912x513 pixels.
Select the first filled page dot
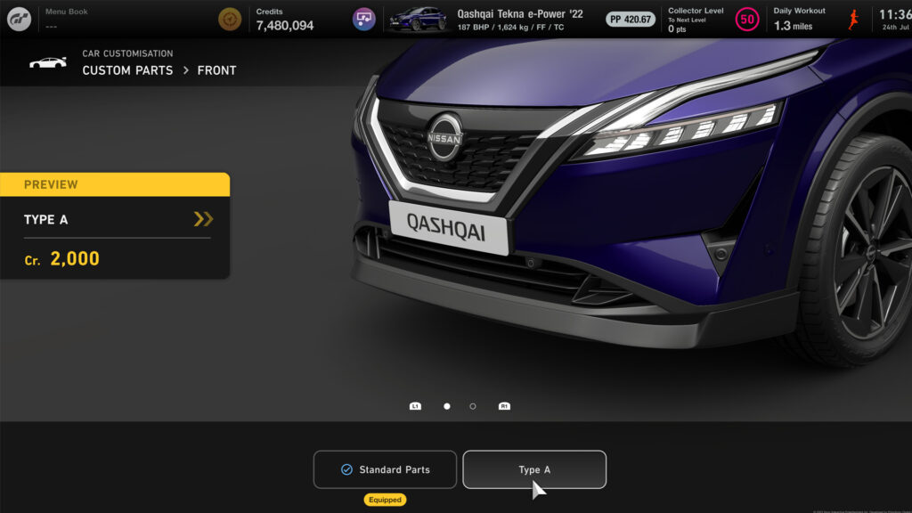pos(447,406)
